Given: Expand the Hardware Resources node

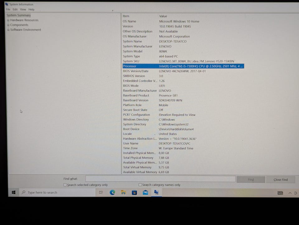Looking at the screenshot, I should point(8,20).
